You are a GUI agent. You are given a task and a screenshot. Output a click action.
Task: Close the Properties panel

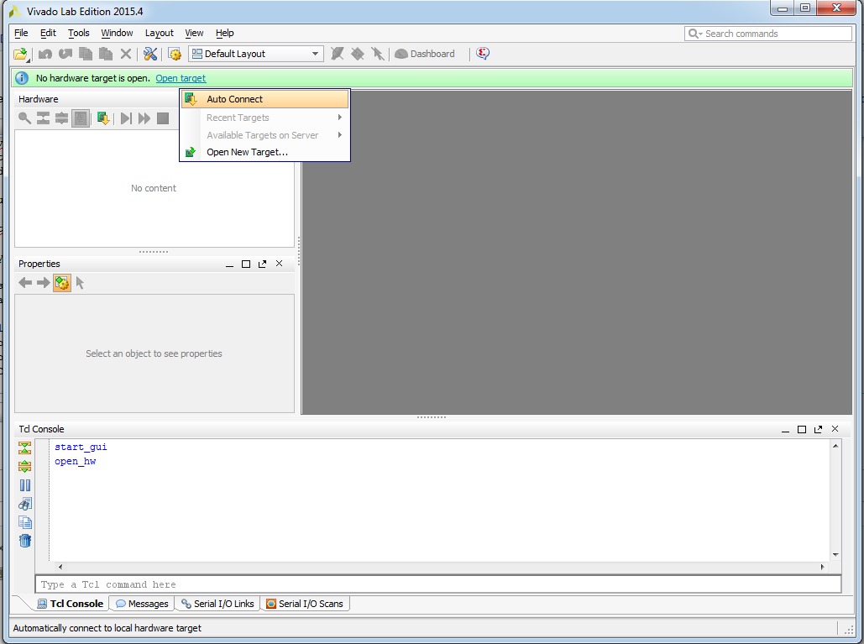click(280, 264)
